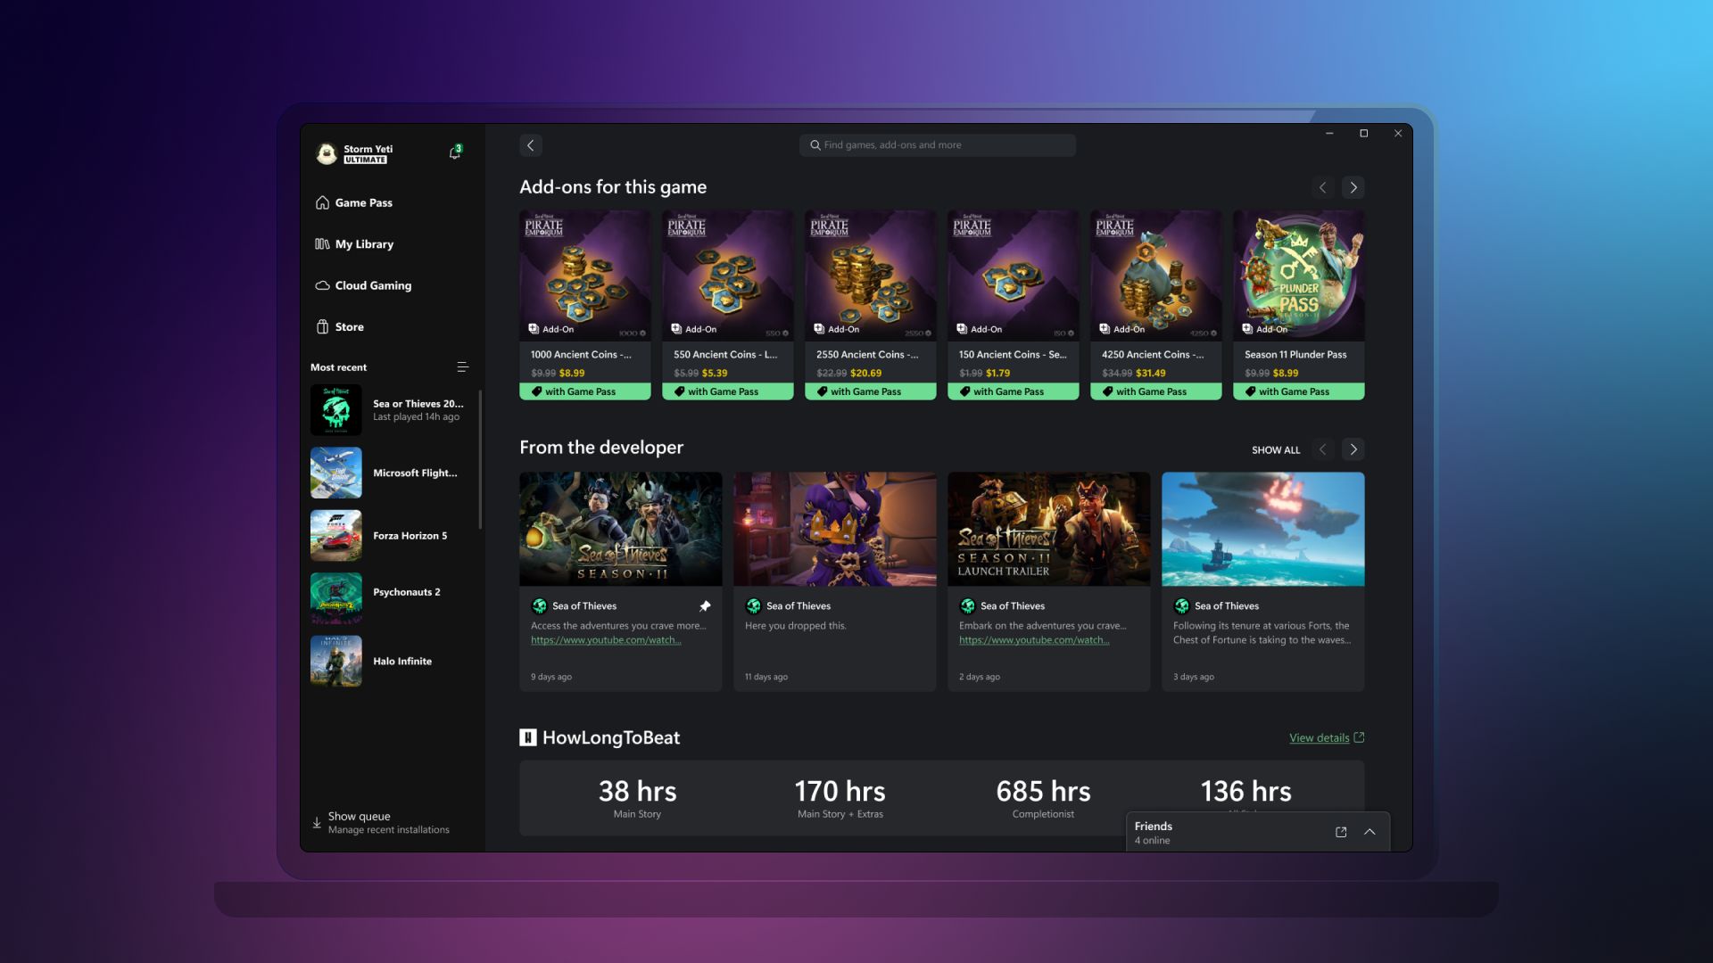
Task: Go to the Store section
Action: click(x=349, y=327)
